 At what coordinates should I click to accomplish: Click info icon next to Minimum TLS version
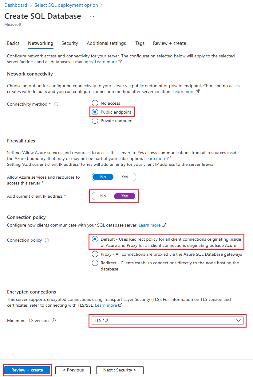[x=54, y=321]
